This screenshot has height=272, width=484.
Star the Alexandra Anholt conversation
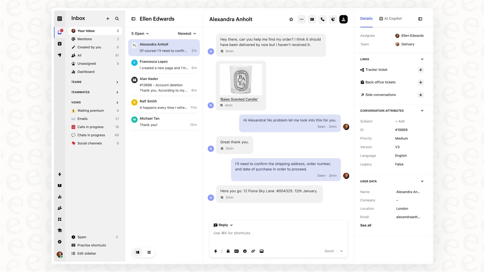coord(291,19)
